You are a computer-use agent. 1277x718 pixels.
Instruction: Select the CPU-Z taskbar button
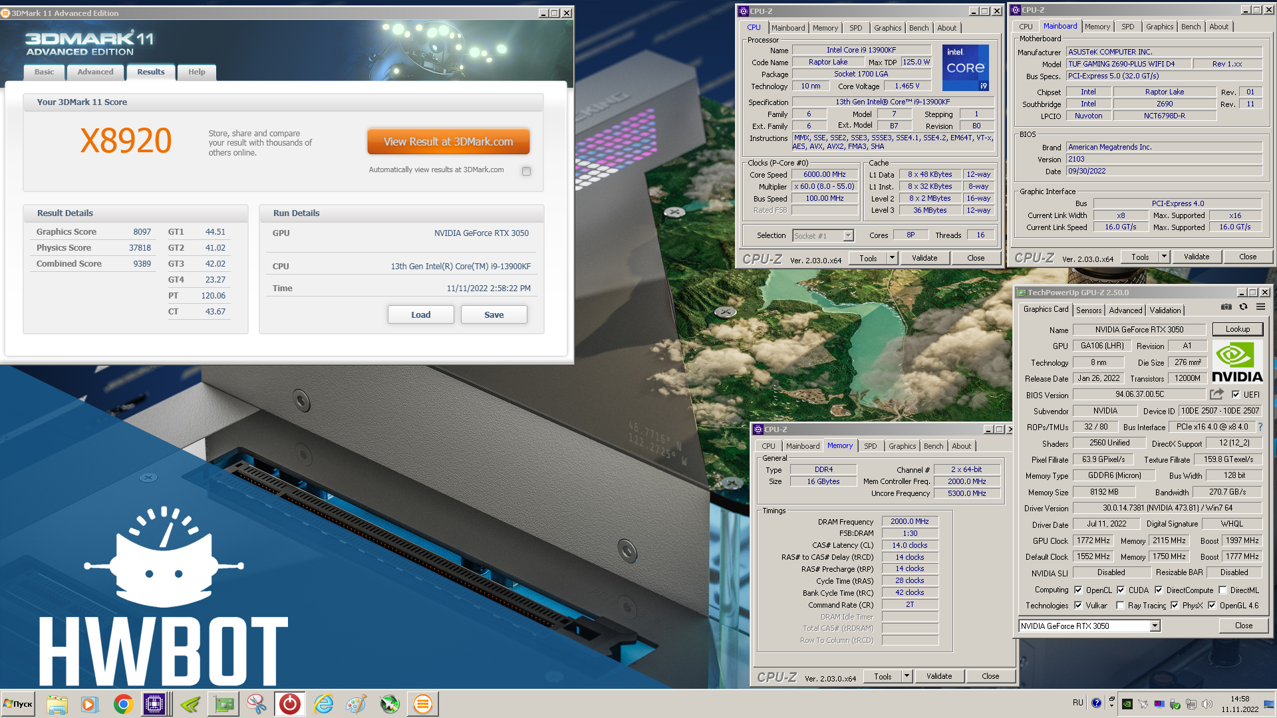tap(155, 704)
